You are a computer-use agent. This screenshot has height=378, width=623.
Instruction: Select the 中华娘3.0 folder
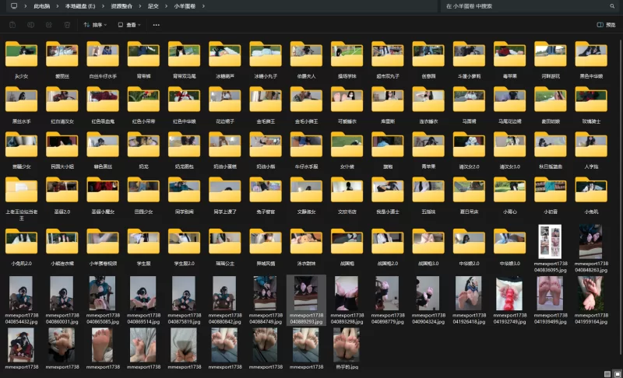tap(510, 247)
